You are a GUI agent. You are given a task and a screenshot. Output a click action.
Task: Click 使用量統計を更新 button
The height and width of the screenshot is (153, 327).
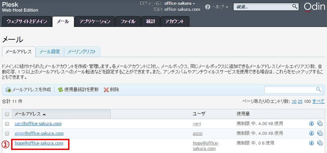(x=78, y=90)
